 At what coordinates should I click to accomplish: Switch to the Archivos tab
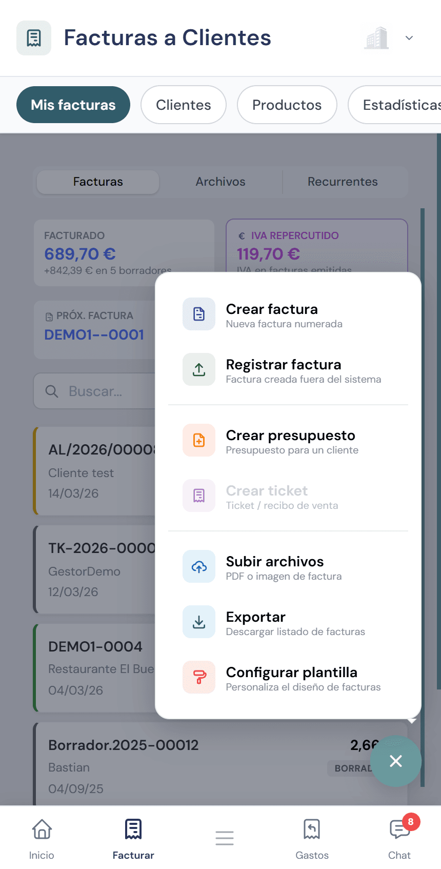(221, 182)
